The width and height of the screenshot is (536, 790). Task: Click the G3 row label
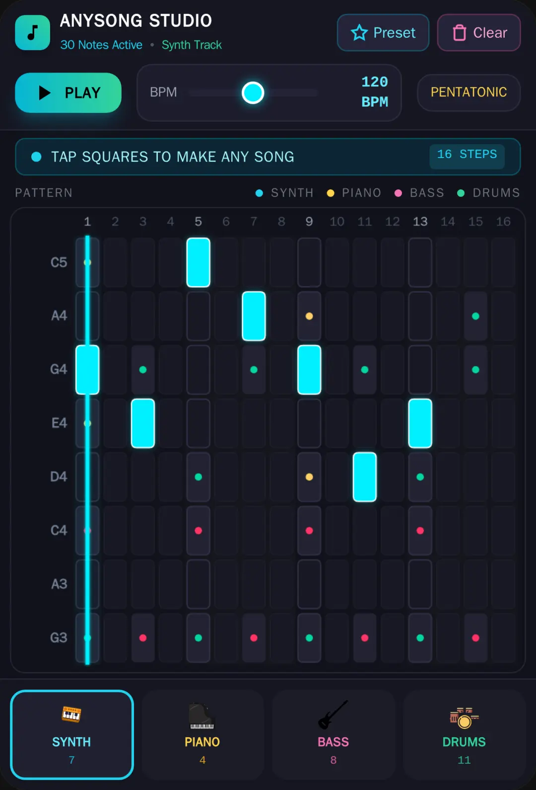pyautogui.click(x=59, y=638)
